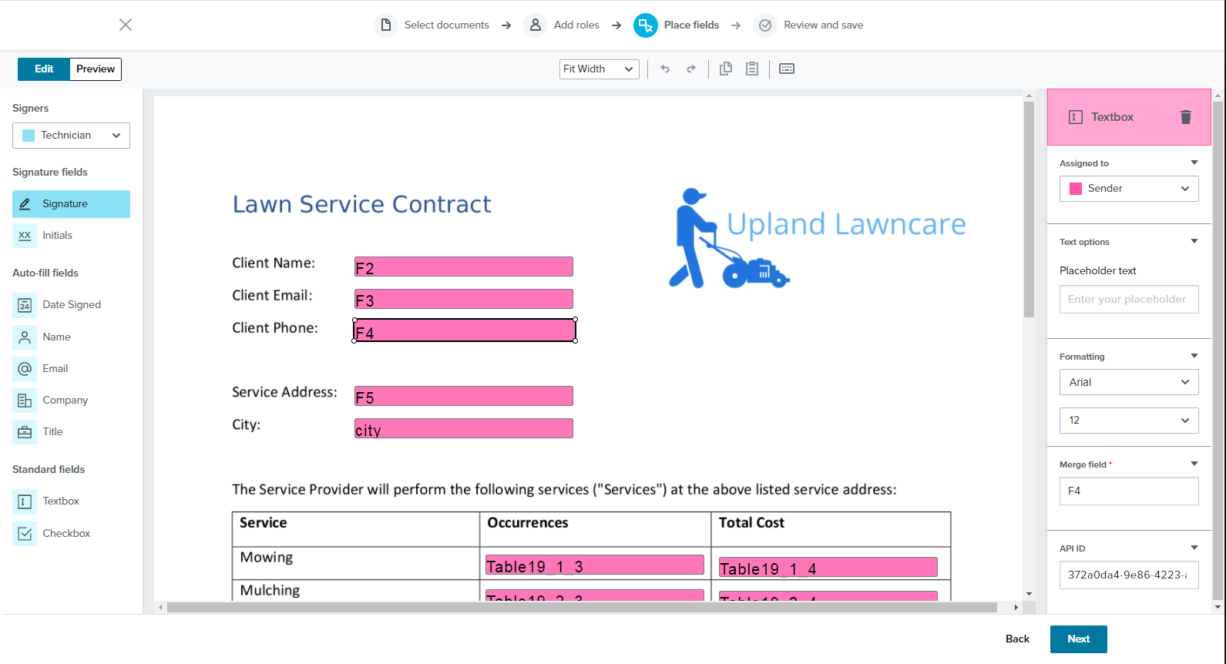Click the redo arrow in toolbar
The height and width of the screenshot is (664, 1226).
click(x=691, y=69)
